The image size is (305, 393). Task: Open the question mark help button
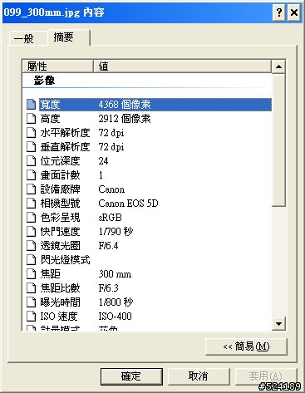279,12
